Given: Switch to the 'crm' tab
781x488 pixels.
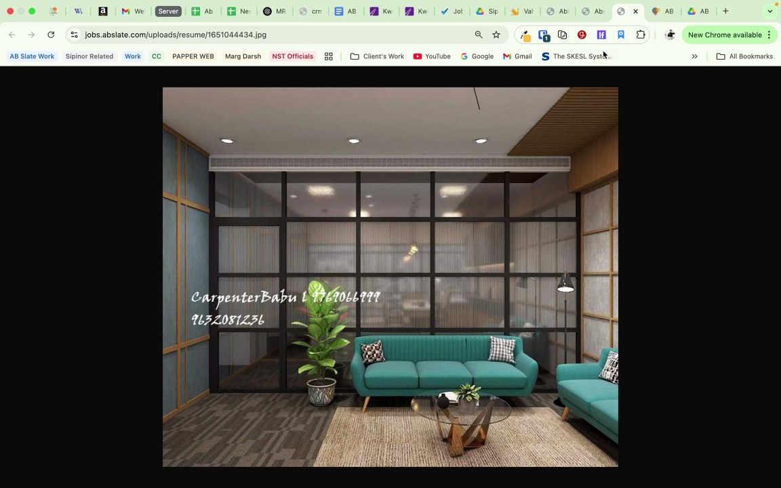Looking at the screenshot, I should [311, 11].
